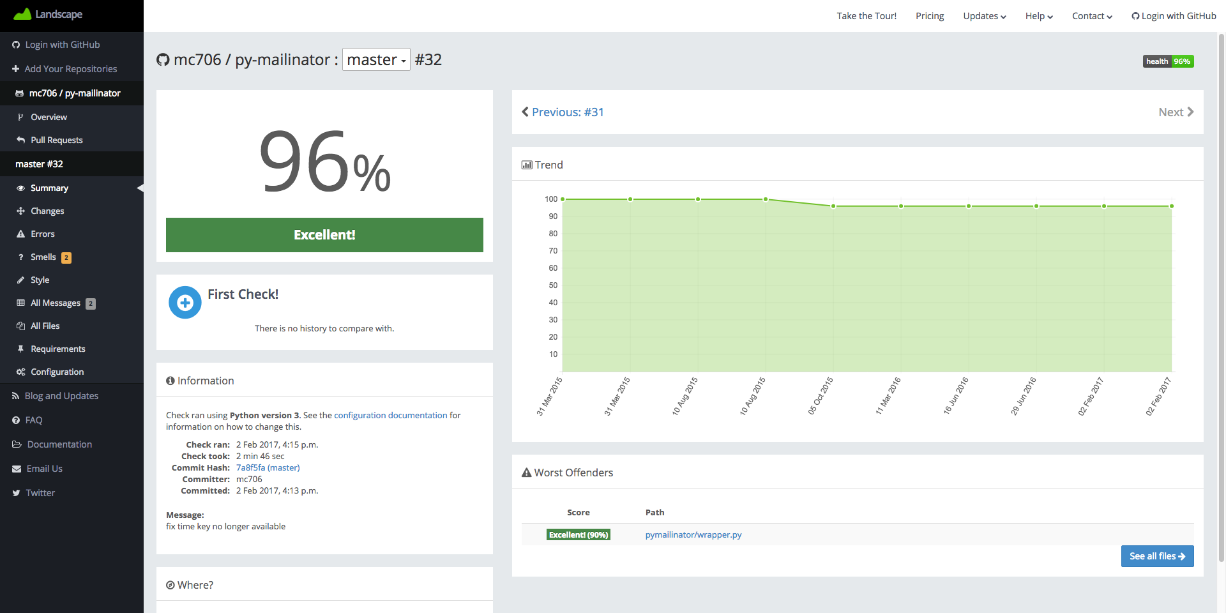Image resolution: width=1226 pixels, height=613 pixels.
Task: Click the 05 Oct 2015 trend data point
Action: click(x=833, y=206)
